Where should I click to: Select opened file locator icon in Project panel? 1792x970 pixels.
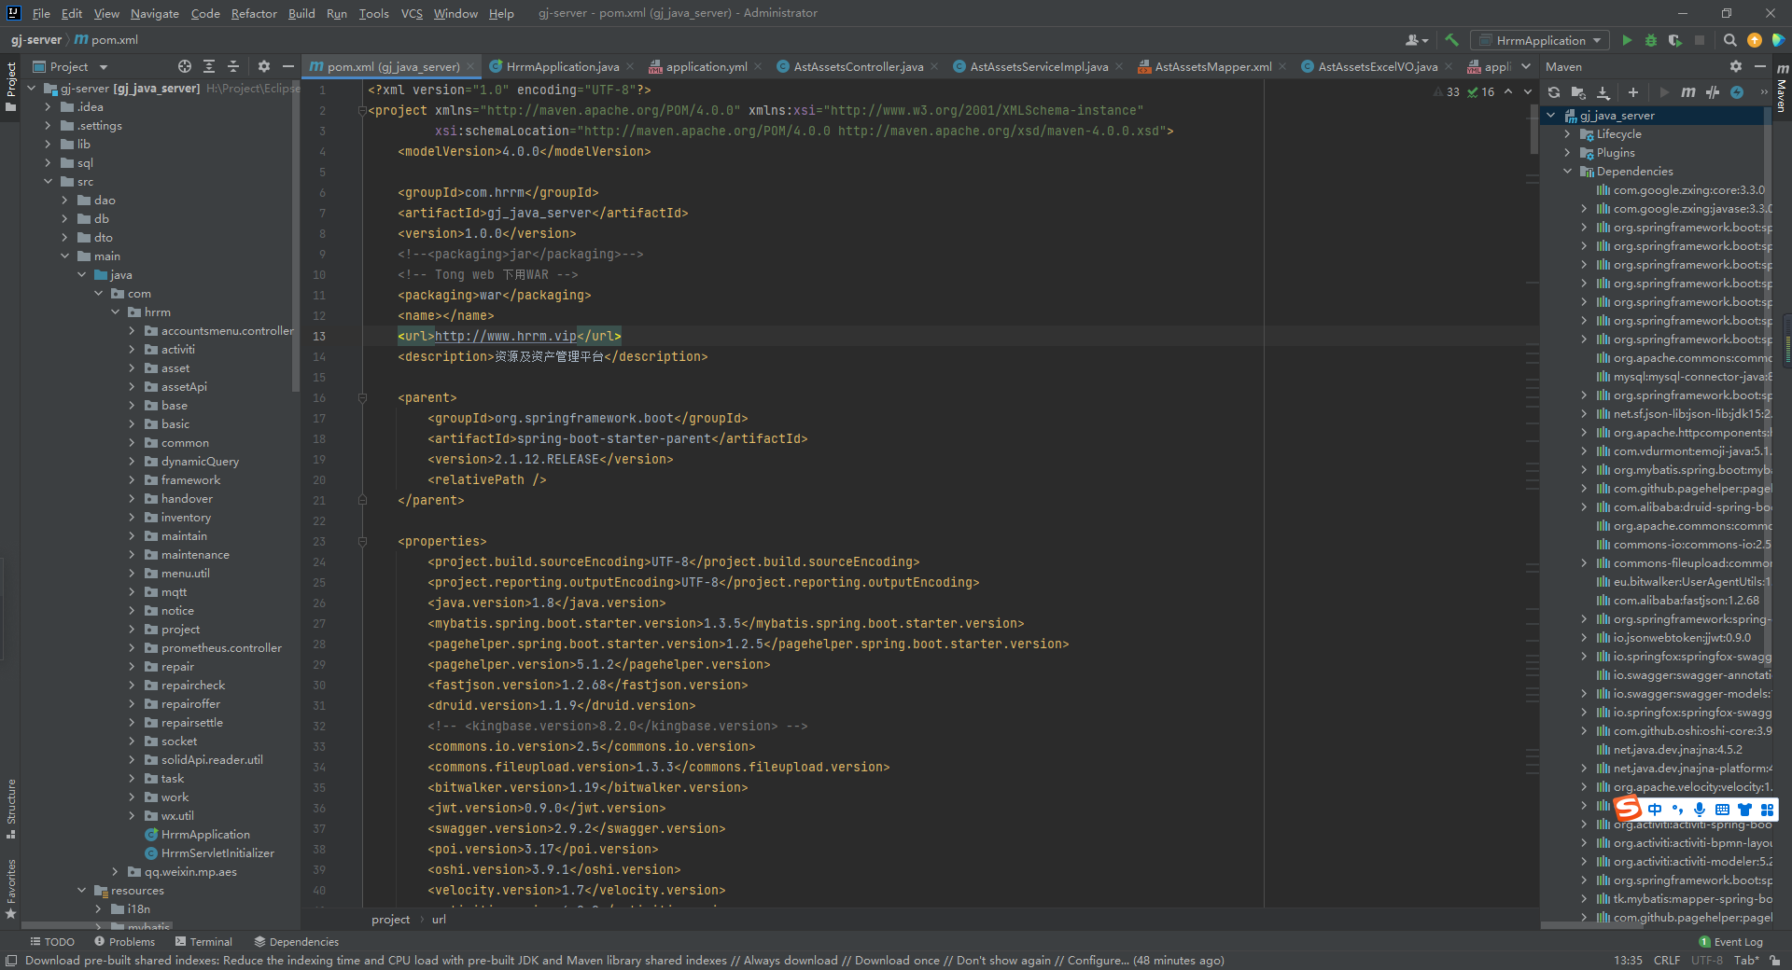click(x=185, y=66)
